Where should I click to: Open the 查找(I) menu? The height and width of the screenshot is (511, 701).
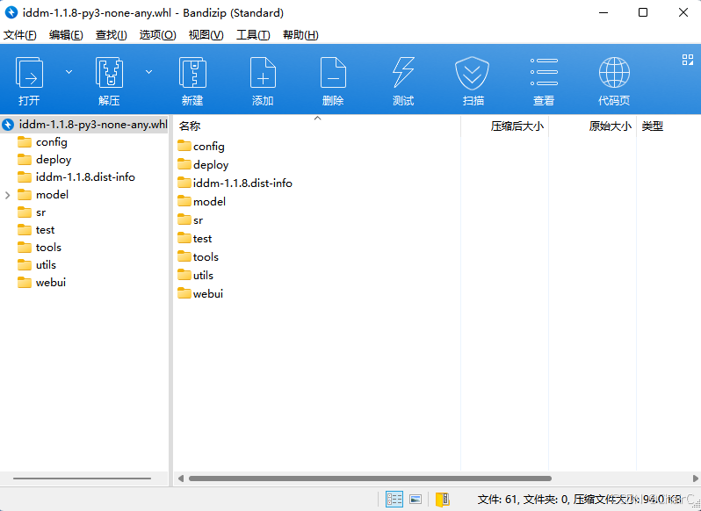(x=112, y=35)
